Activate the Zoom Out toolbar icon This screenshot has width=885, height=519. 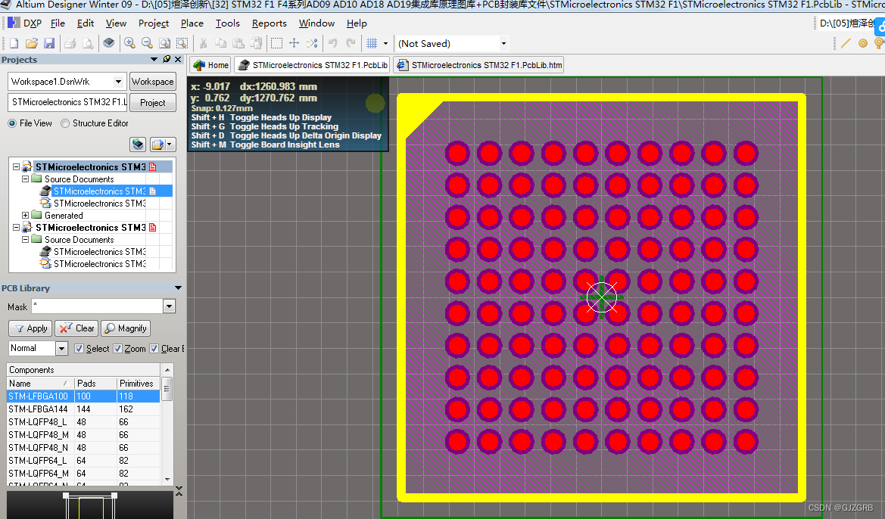pos(147,43)
